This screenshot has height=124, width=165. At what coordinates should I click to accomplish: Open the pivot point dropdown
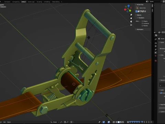[x=62, y=122]
